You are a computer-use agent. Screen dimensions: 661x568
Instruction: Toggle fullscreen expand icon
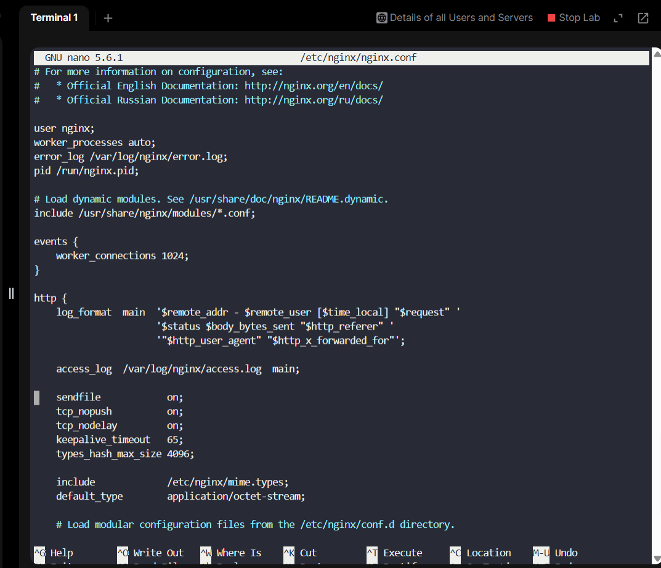618,18
